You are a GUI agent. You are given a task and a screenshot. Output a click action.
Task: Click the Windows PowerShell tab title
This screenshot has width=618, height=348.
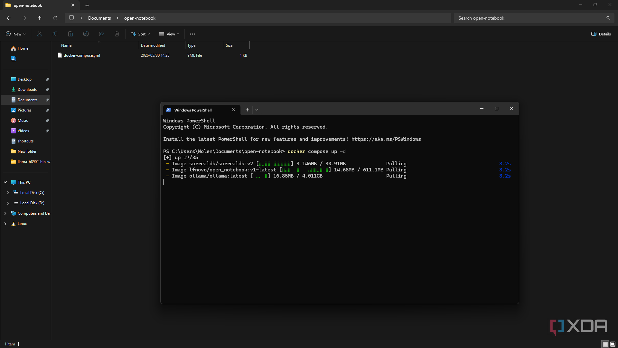pyautogui.click(x=193, y=110)
